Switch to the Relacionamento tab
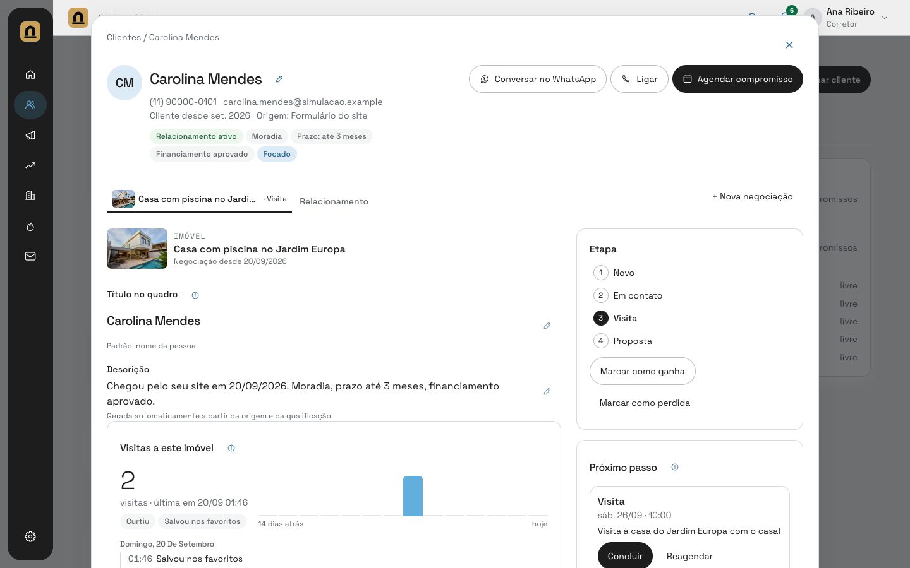Screen dimensions: 910x568 [334, 201]
